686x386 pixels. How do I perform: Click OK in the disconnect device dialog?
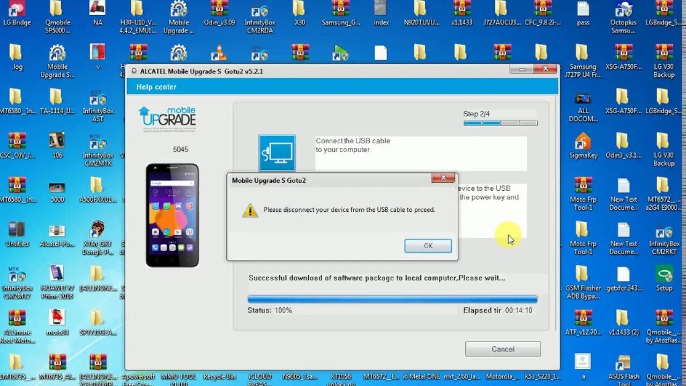428,246
